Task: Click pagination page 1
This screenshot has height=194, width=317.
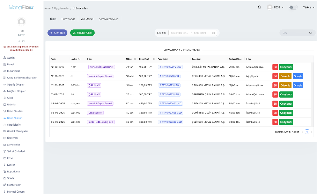Action: (307, 132)
